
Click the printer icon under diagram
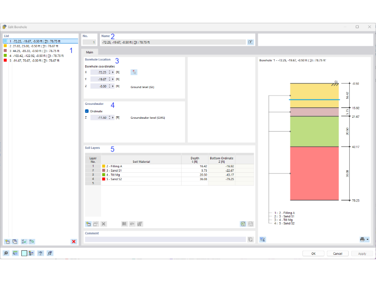coord(362,239)
